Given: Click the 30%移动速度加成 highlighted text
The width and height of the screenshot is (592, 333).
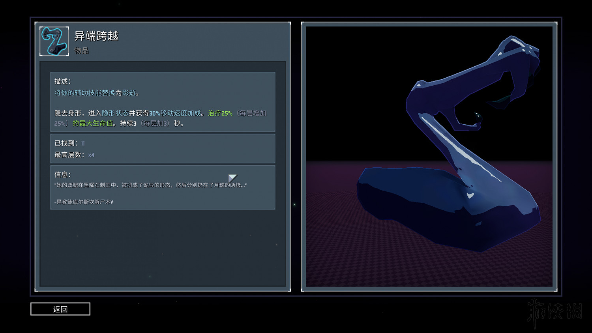Looking at the screenshot, I should point(174,113).
